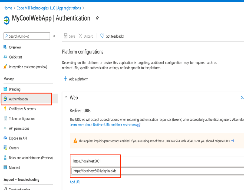Open Expose an API
The height and width of the screenshot is (190, 244).
pos(18,138)
